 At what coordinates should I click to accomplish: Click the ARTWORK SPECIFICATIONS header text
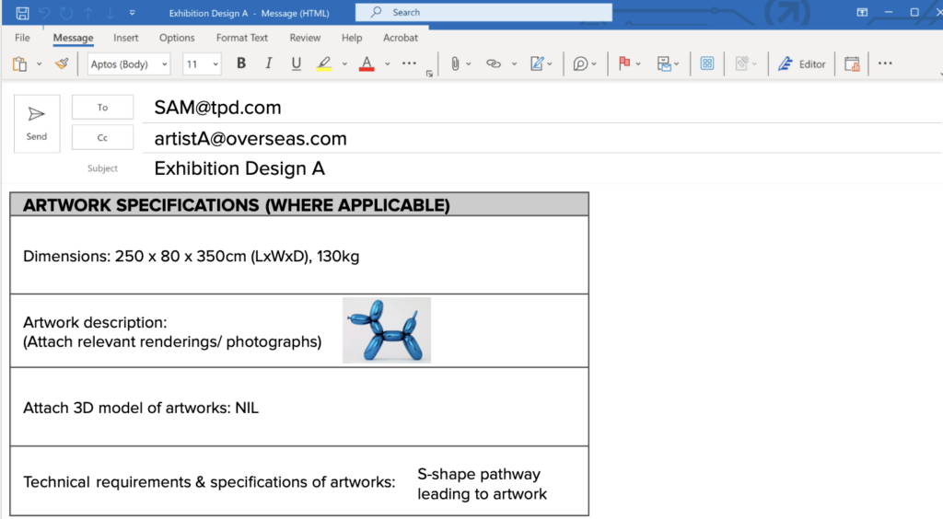tap(237, 205)
